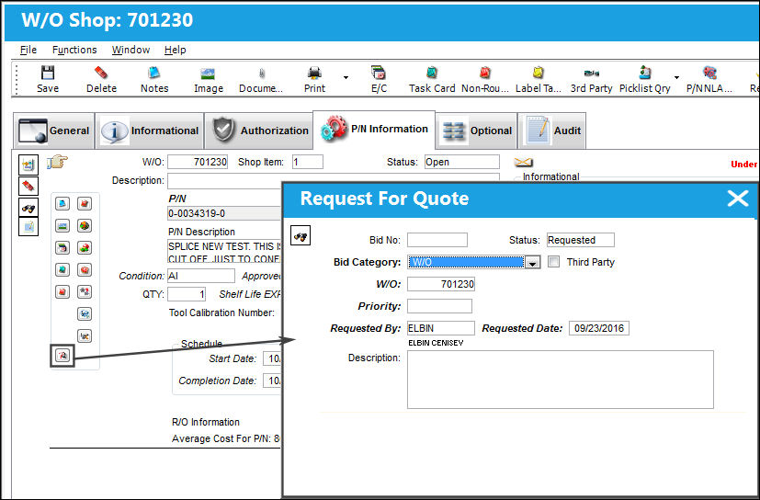
Task: Open the Bid Category dropdown
Action: [533, 262]
